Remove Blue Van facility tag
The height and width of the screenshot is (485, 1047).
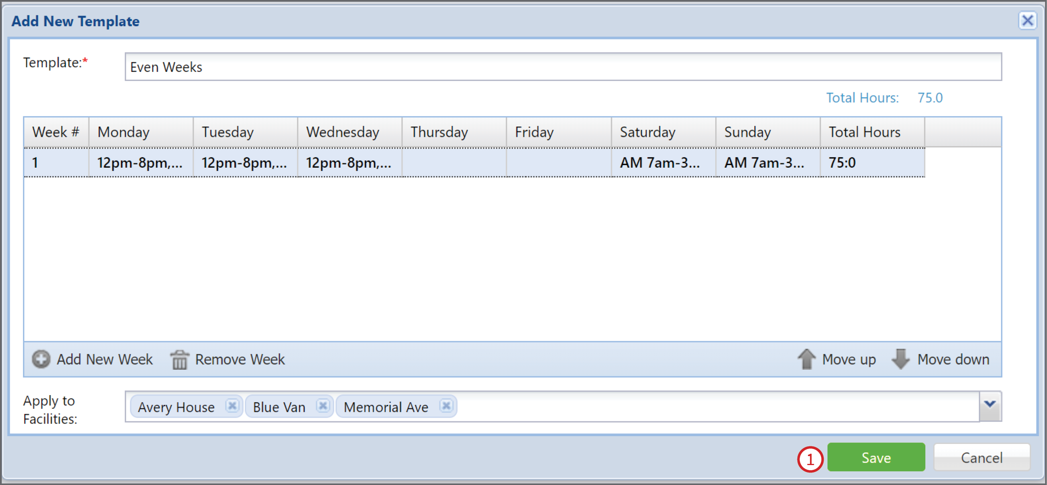tap(323, 406)
